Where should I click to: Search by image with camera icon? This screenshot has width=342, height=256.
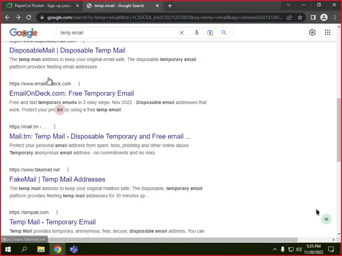pos(210,33)
